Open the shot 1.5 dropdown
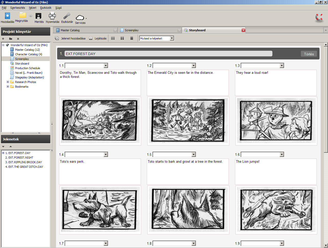 point(194,154)
